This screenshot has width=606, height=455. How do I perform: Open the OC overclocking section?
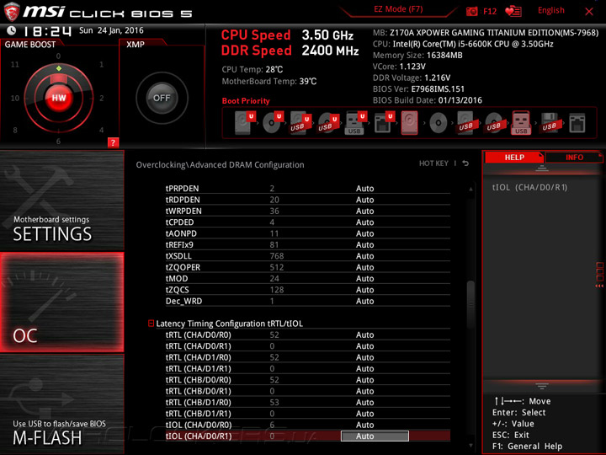(x=61, y=302)
